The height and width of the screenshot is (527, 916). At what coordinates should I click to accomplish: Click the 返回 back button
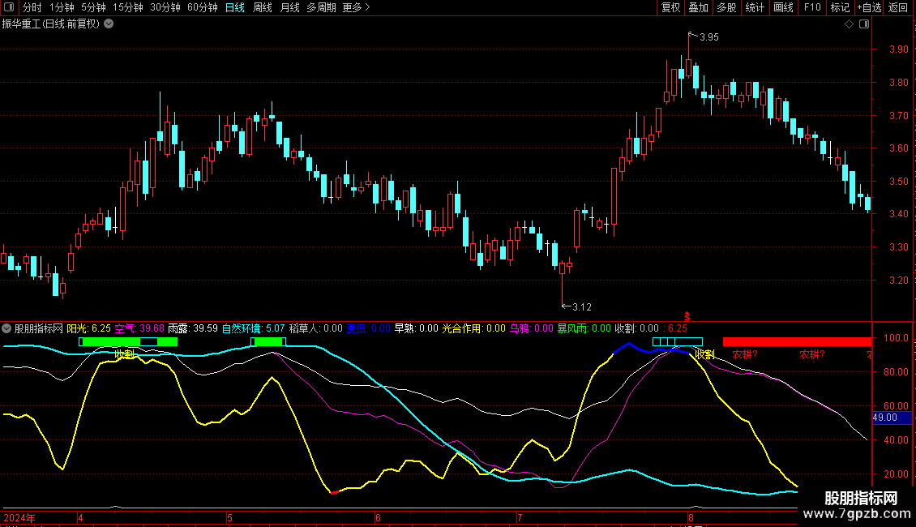(x=898, y=7)
